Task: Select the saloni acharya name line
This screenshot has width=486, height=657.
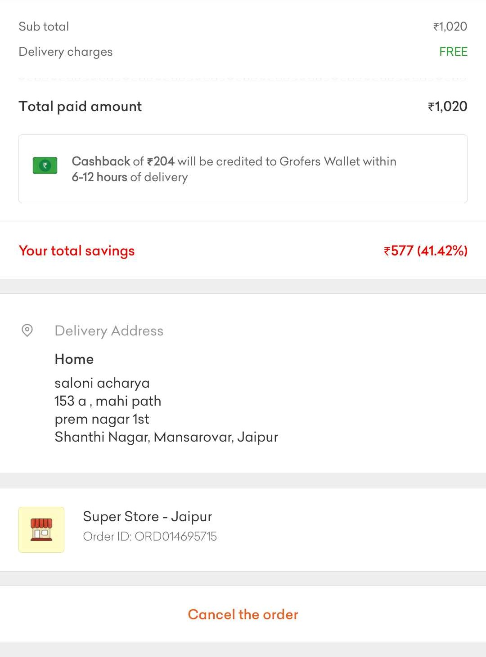Action: point(102,383)
